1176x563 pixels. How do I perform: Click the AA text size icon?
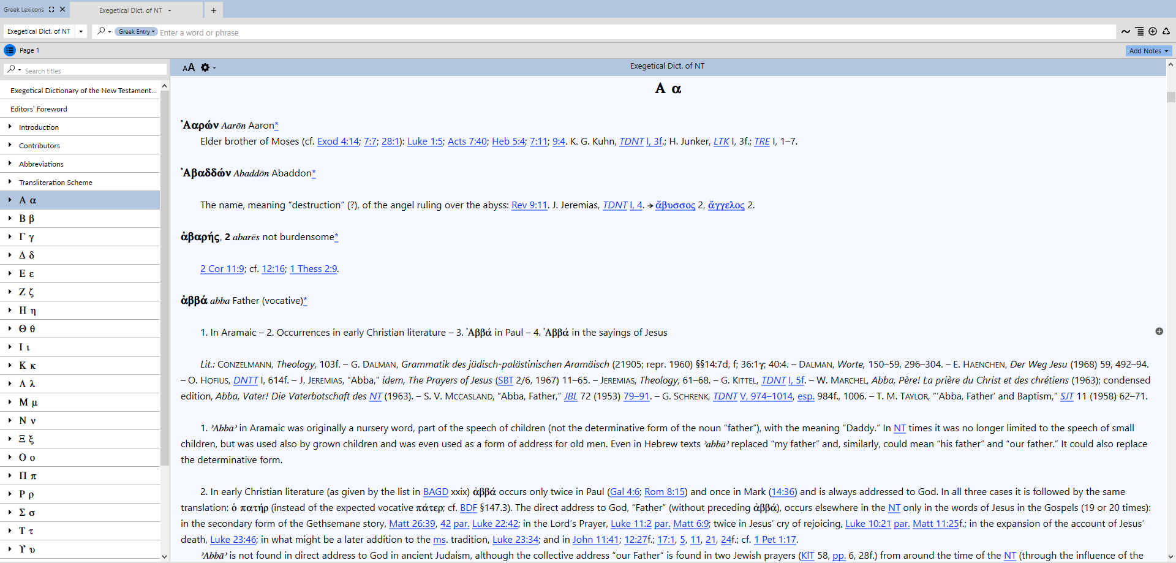click(189, 67)
